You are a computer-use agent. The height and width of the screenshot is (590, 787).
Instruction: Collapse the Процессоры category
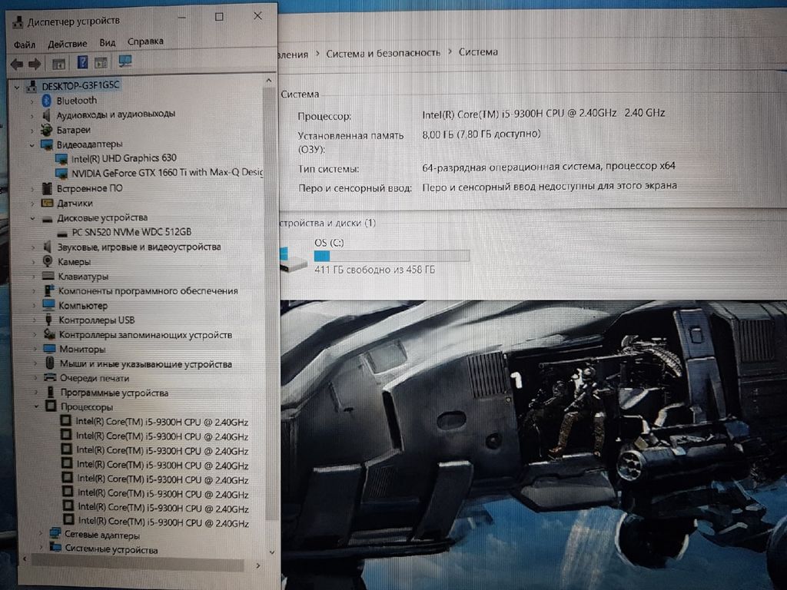tap(37, 407)
